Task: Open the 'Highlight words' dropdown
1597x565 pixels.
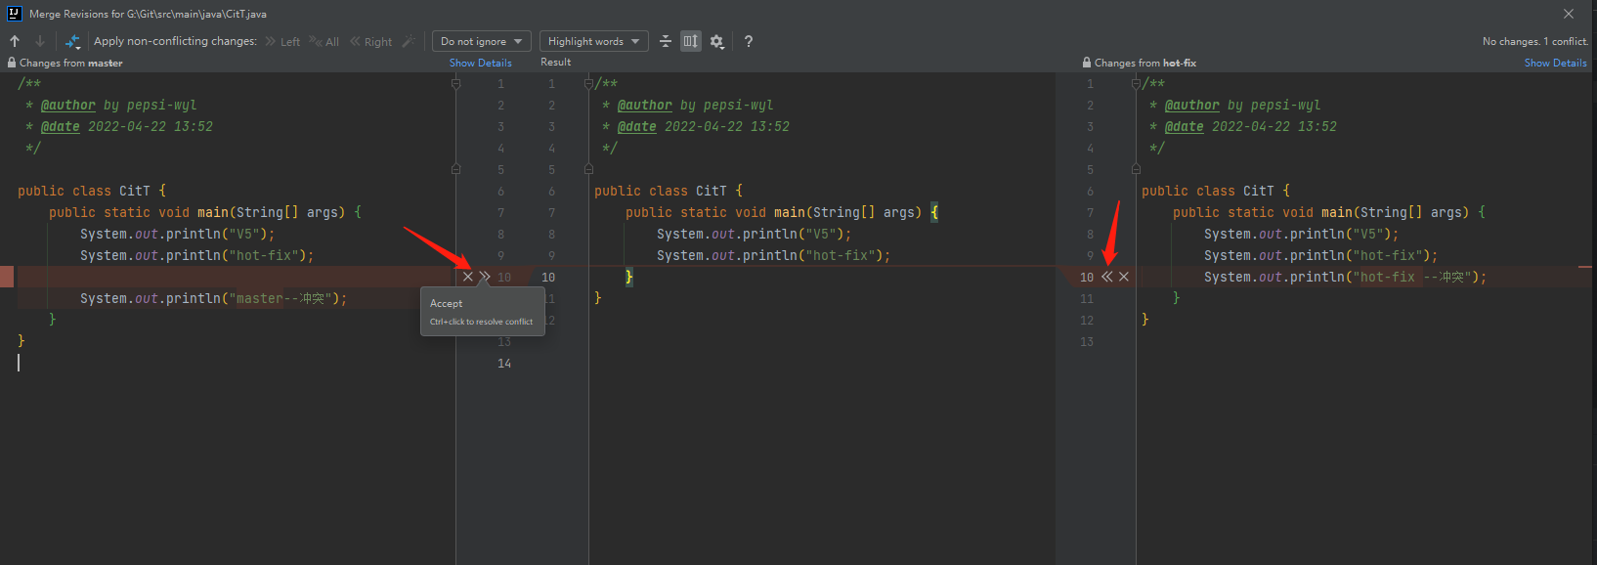Action: coord(593,41)
